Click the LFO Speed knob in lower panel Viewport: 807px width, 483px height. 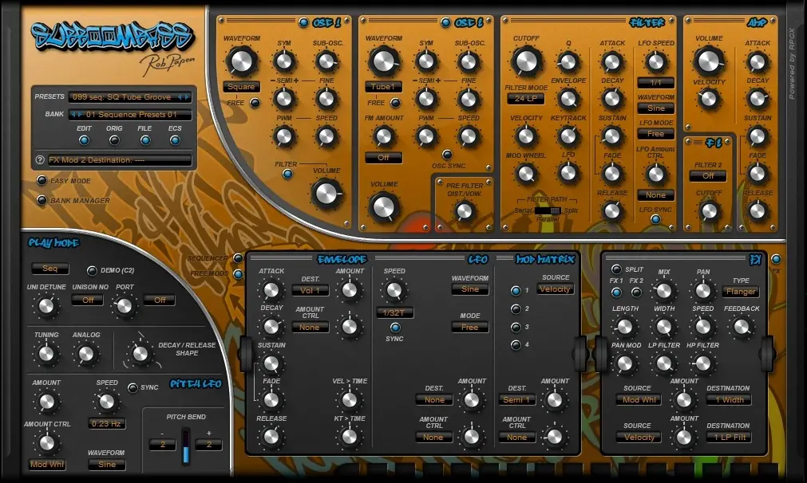coord(394,290)
